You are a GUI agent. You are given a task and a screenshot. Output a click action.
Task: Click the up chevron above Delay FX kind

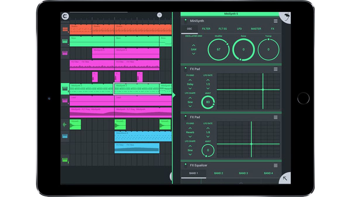click(190, 80)
